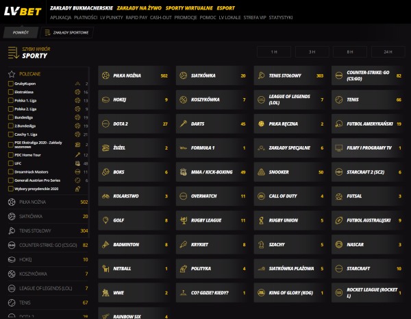Tick the Ekstraklasa checkbox

(11, 92)
